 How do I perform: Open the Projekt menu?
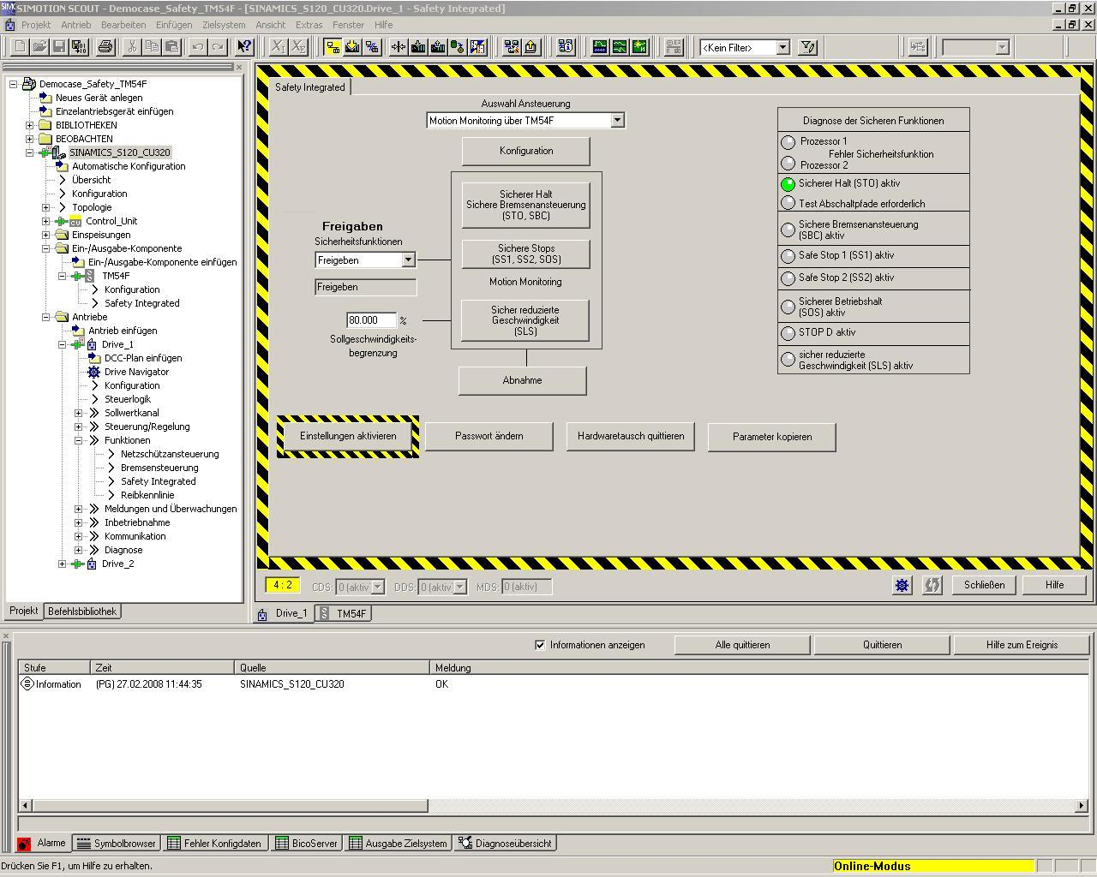[x=36, y=25]
